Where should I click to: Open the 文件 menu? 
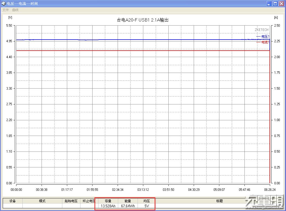tap(5, 10)
